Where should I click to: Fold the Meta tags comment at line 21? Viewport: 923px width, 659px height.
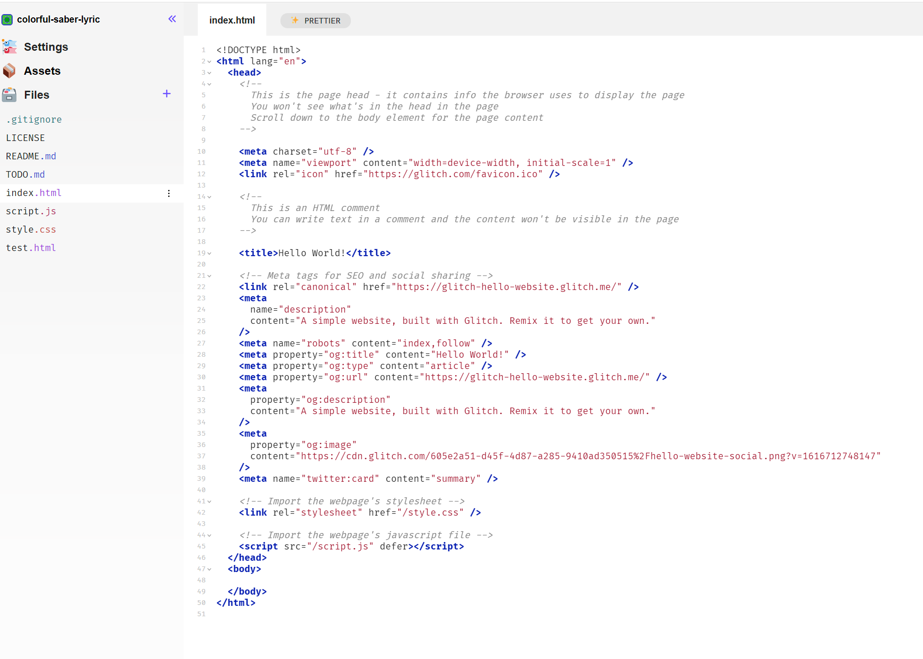(x=209, y=276)
